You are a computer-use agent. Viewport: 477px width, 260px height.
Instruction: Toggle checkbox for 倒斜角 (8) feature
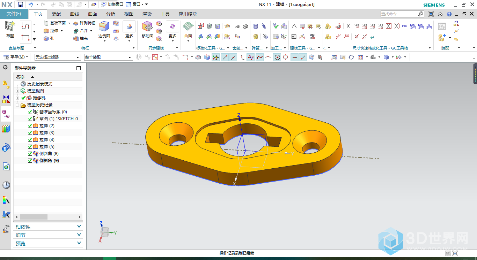(x=30, y=154)
